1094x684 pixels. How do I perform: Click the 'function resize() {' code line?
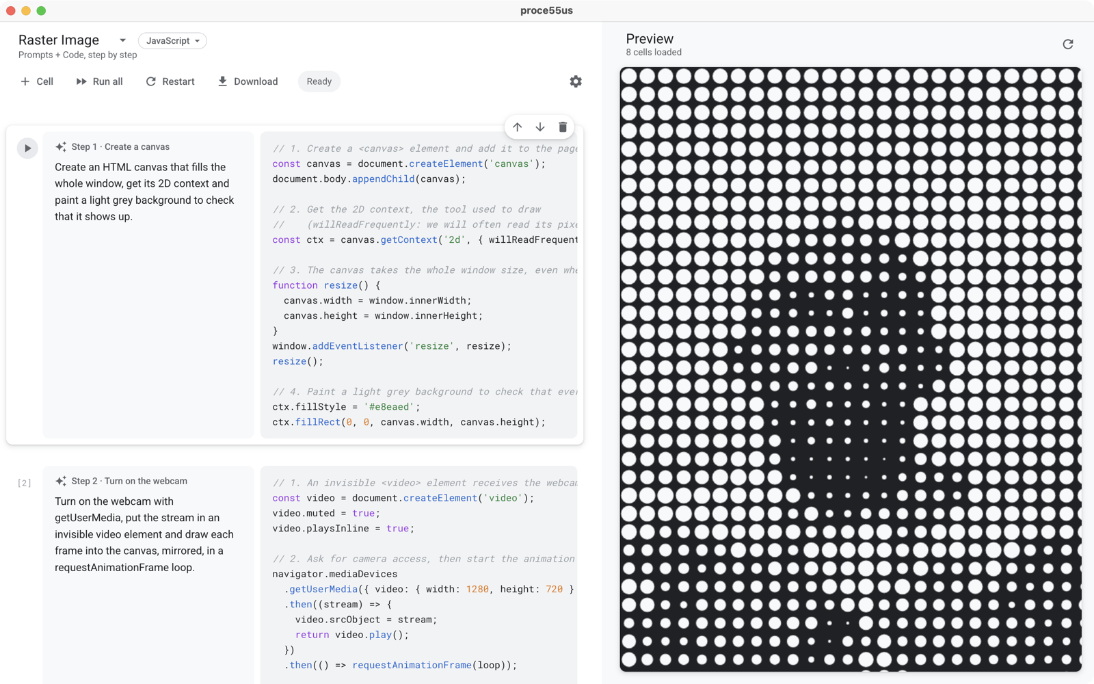coord(326,285)
